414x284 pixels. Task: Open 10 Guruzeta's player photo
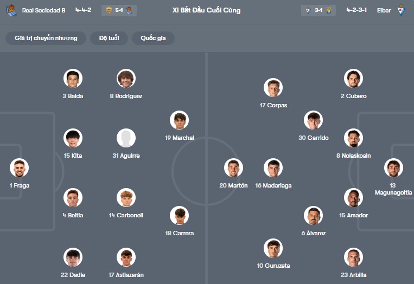pos(273,248)
